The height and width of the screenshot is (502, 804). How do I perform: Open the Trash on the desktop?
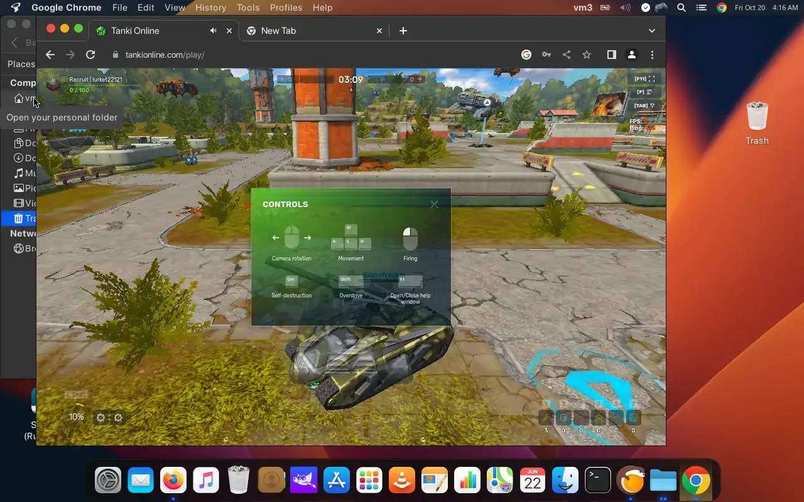[757, 123]
